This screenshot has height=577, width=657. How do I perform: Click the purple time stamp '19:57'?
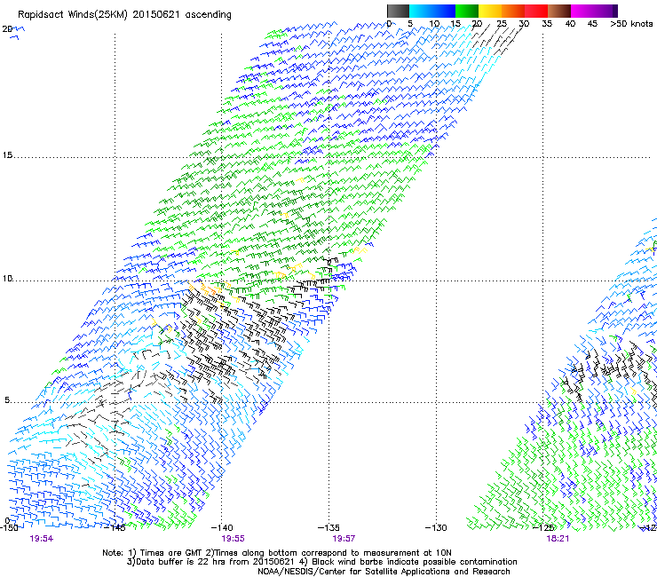pyautogui.click(x=344, y=539)
